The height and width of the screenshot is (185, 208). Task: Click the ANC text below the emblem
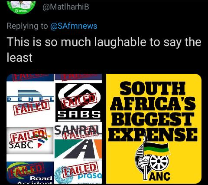pos(159,177)
